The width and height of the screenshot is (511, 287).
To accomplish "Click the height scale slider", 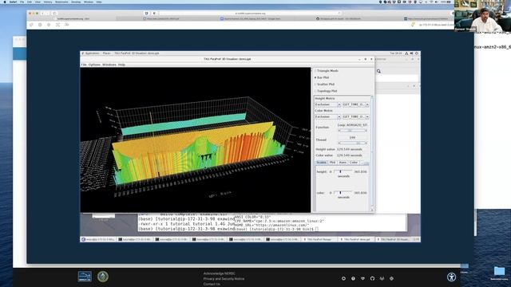I will 343,171.
